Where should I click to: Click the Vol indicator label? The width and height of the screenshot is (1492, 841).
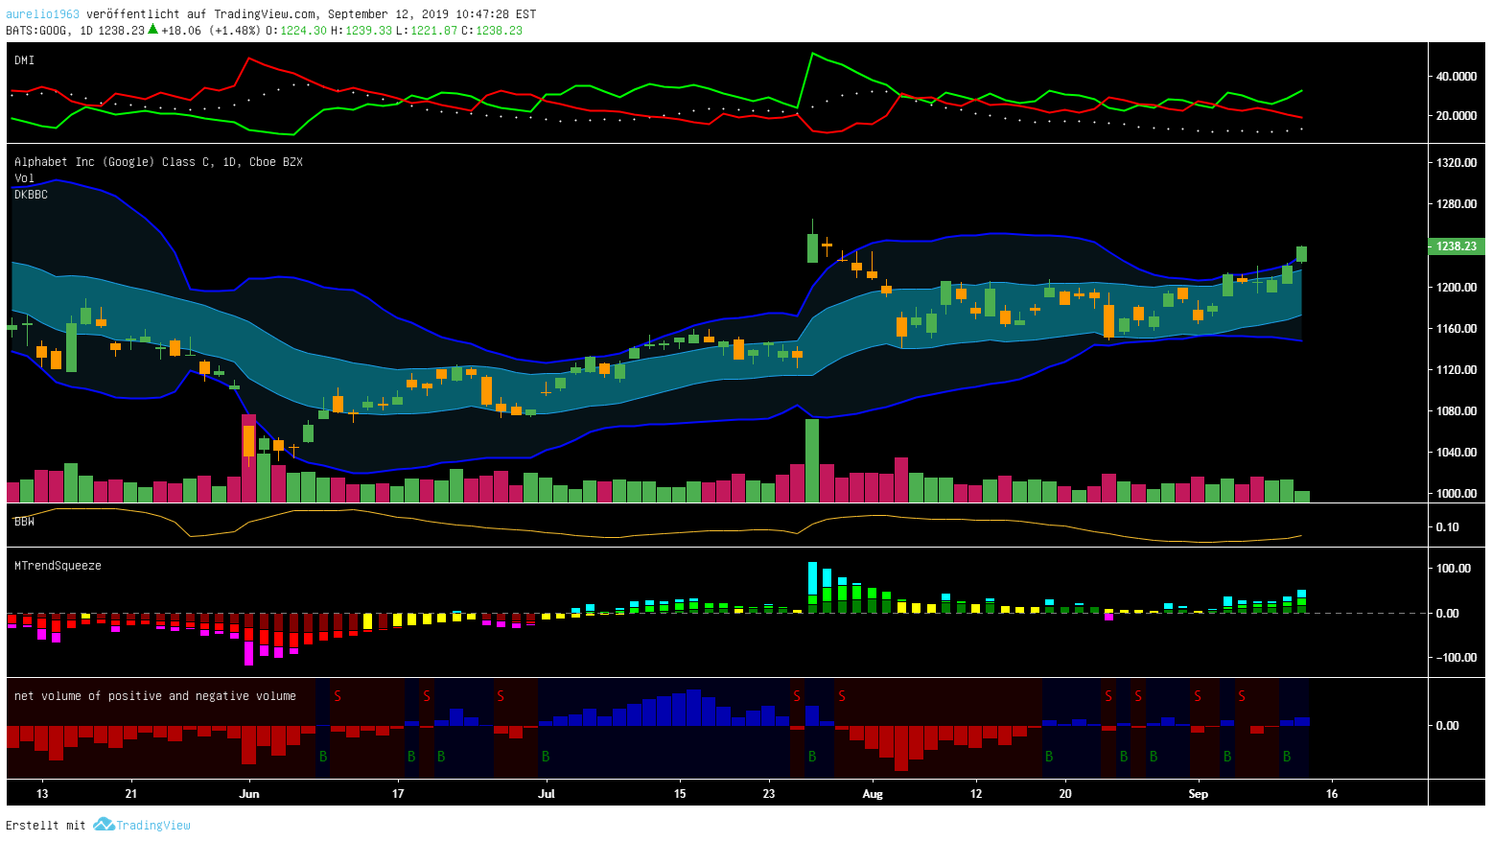(x=24, y=178)
